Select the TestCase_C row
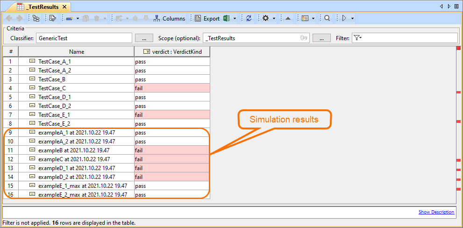This screenshot has height=228, width=463. [52, 88]
